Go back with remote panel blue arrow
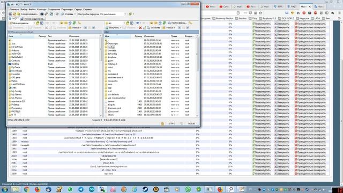Image resolution: width=343 pixels, height=193 pixels. (138, 23)
